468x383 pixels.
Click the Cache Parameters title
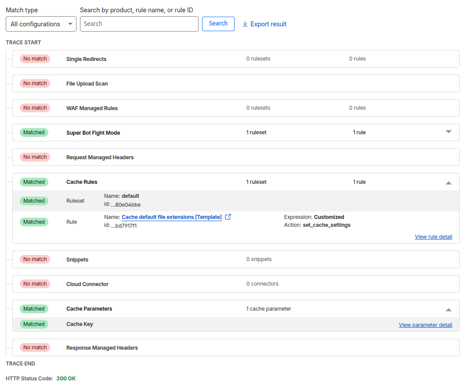click(89, 309)
